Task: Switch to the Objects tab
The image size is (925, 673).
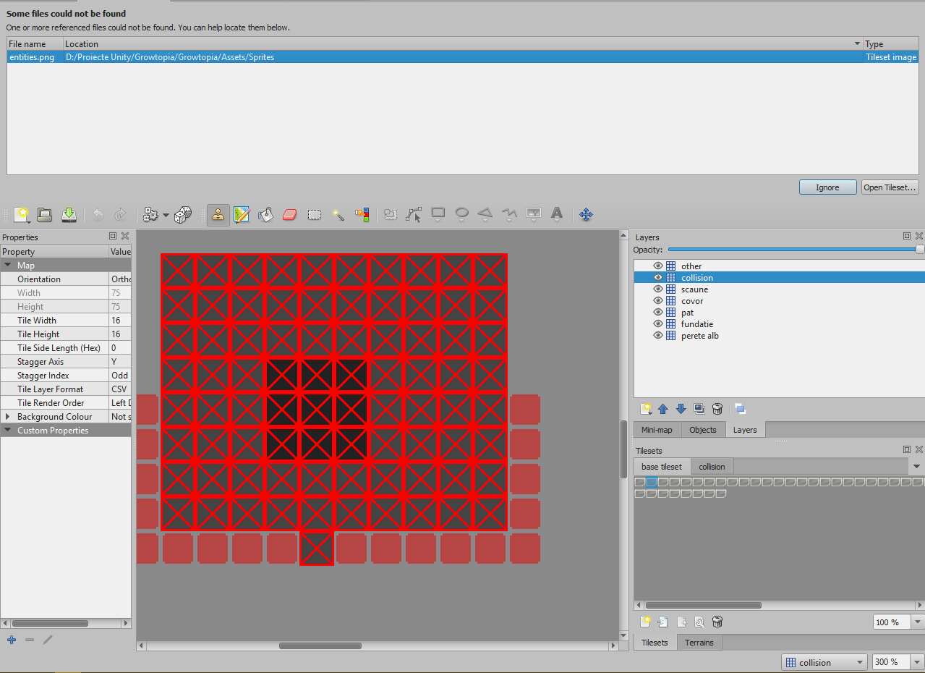Action: tap(703, 430)
